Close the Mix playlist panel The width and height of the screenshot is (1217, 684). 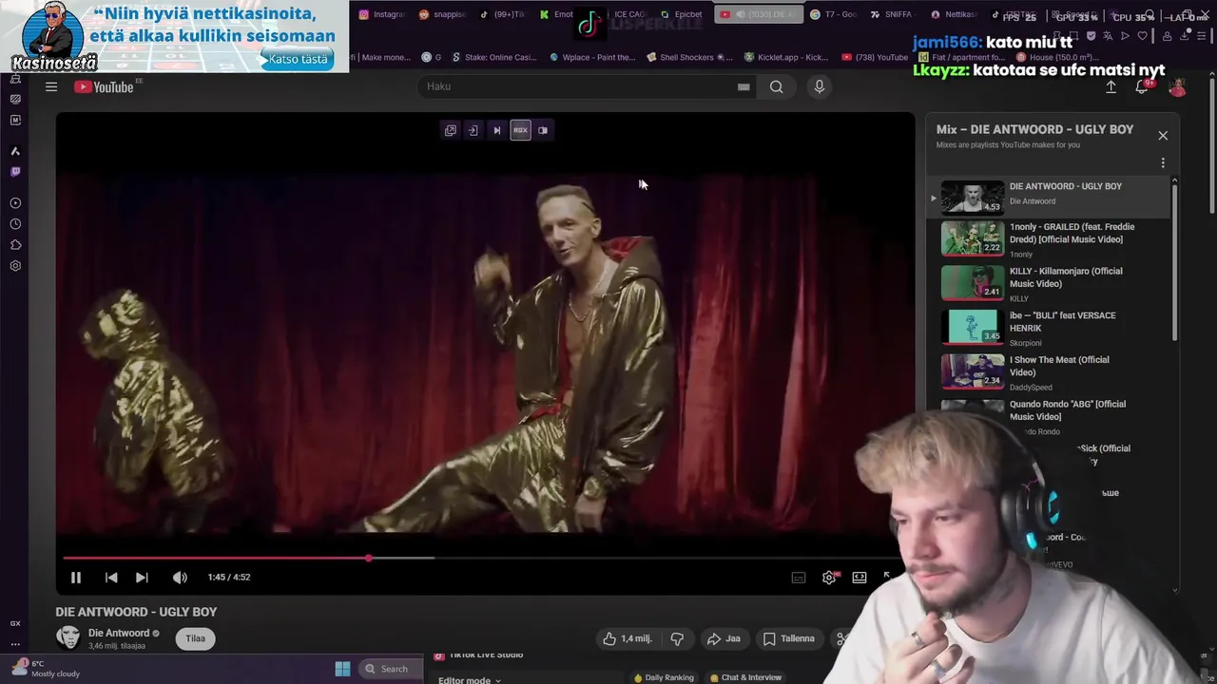tap(1163, 135)
